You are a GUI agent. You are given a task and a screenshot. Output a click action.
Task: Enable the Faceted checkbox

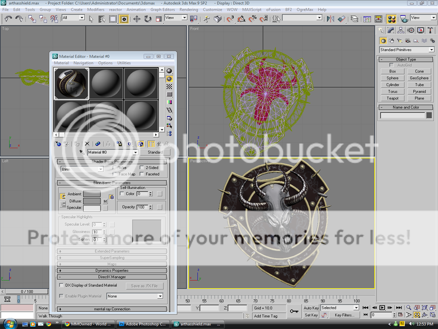click(x=142, y=174)
